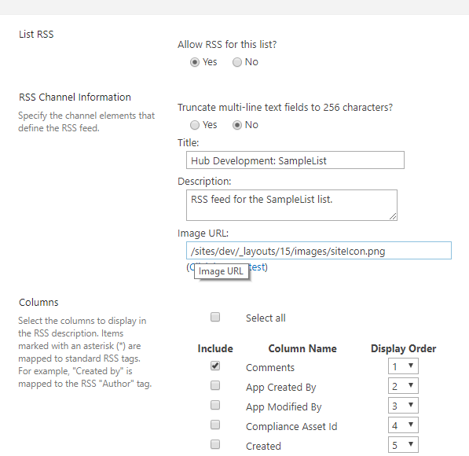Click the Description text area
Screen dimensions: 469x456
(291, 205)
